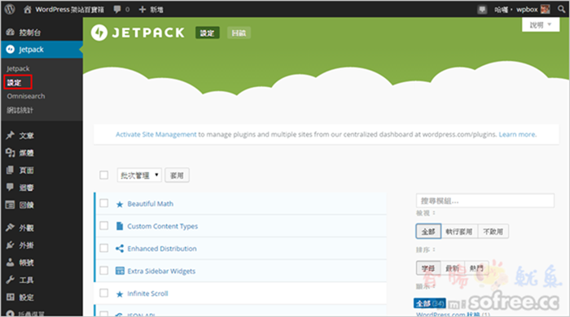Open the site stats (網誌統計) submenu item

point(20,110)
